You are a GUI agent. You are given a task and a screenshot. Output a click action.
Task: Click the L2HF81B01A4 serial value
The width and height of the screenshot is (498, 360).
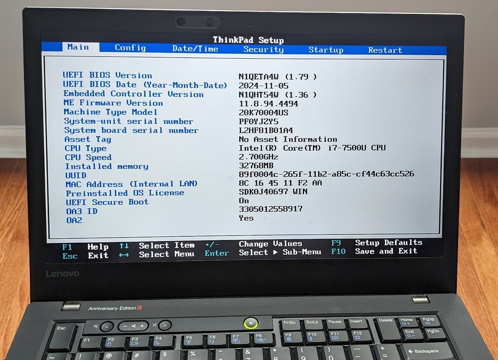pyautogui.click(x=266, y=130)
